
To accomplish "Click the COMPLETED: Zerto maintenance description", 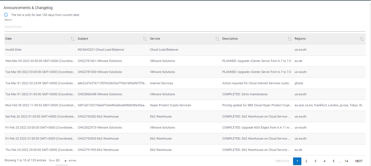I will [x=245, y=94].
